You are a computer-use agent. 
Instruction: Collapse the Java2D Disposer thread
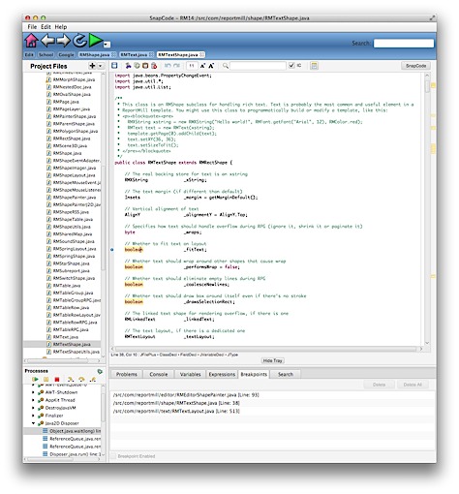point(33,423)
